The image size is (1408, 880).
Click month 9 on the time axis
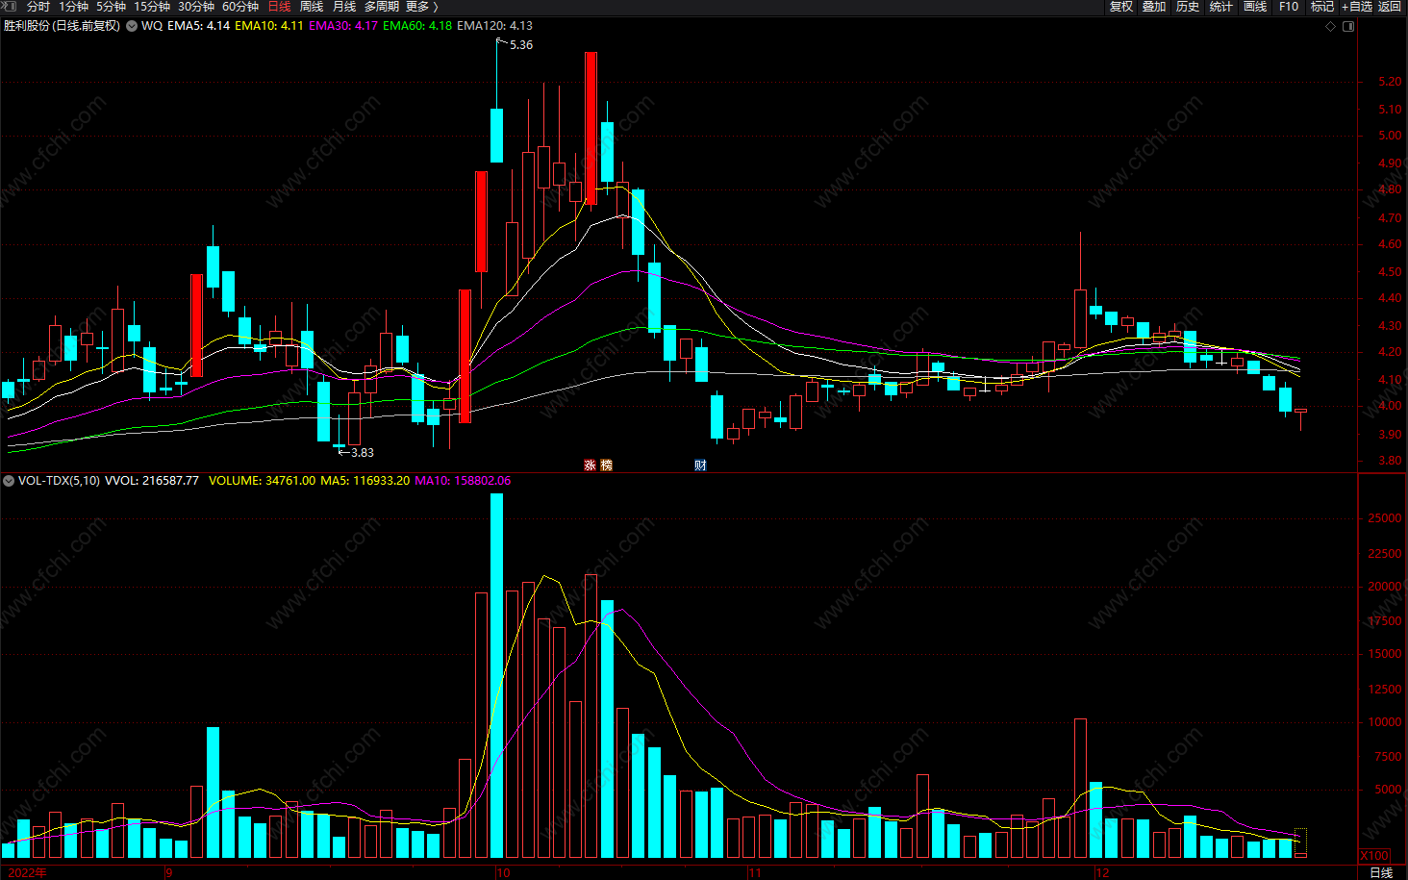169,873
